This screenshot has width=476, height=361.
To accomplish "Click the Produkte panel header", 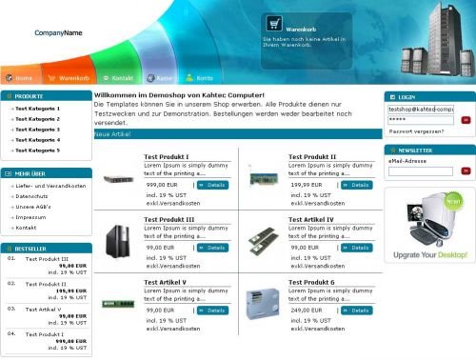I will pyautogui.click(x=47, y=96).
